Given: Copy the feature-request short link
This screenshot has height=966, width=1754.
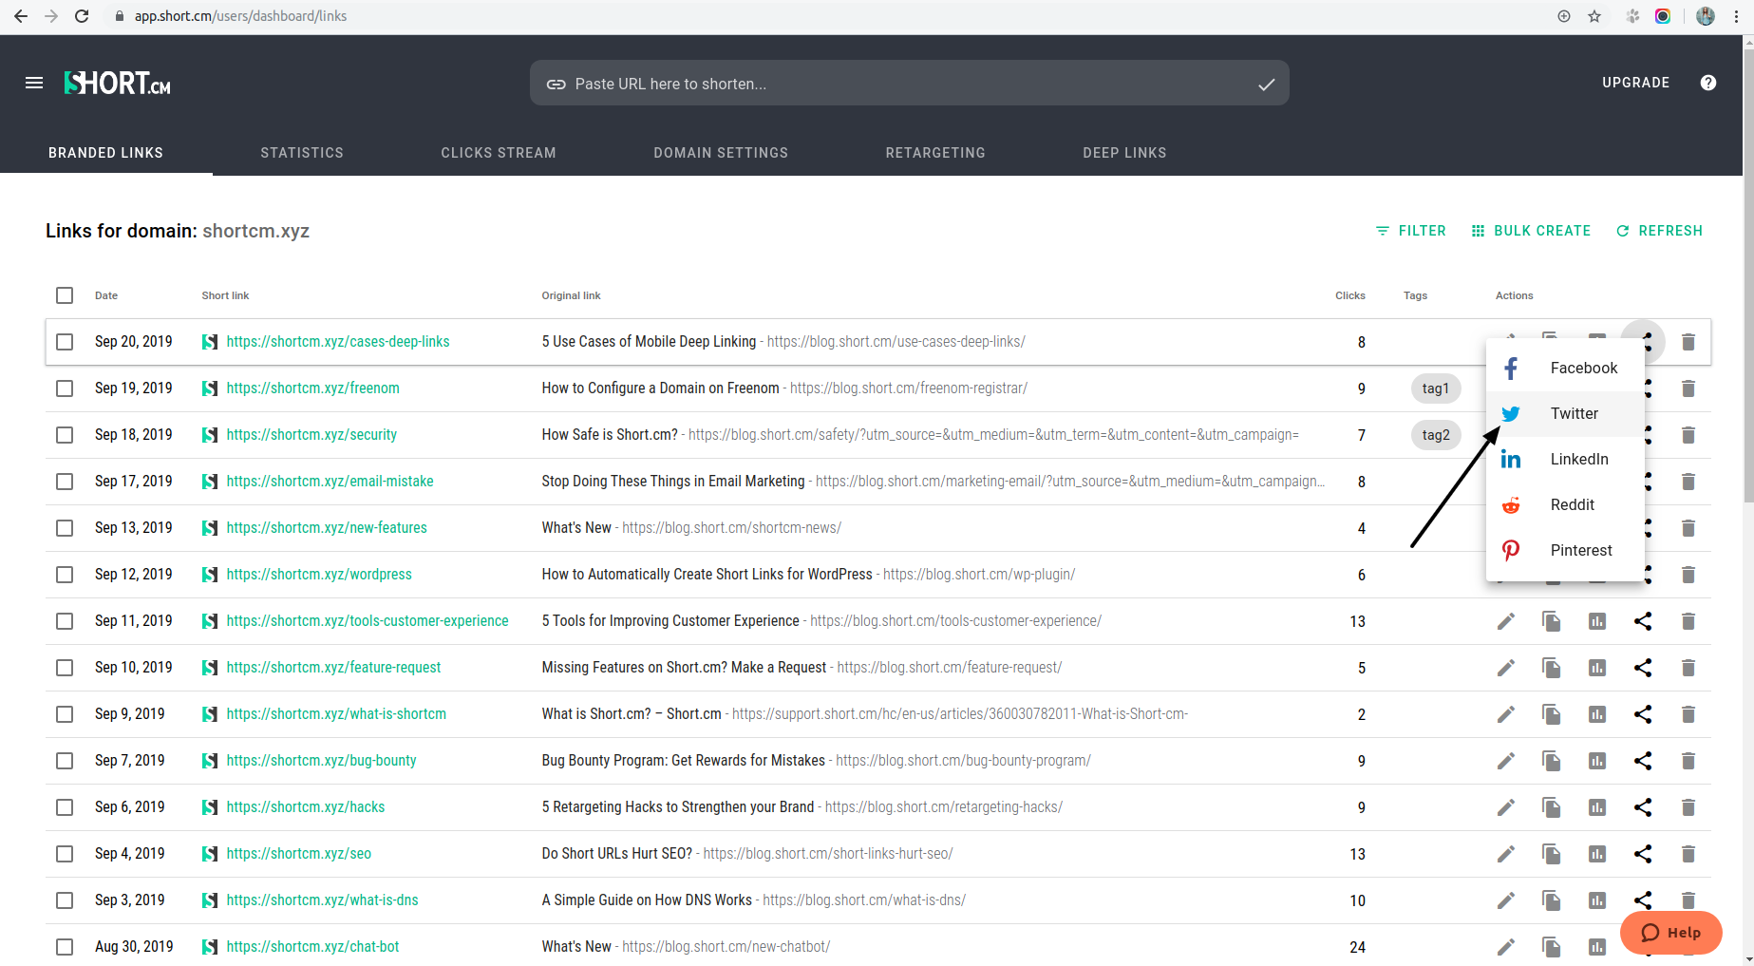Looking at the screenshot, I should pos(1552,668).
